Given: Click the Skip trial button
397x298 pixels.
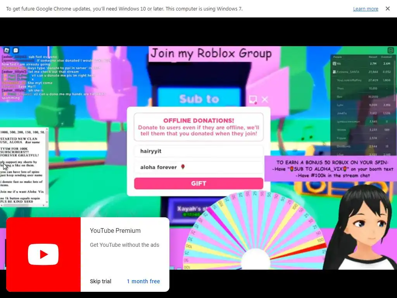Looking at the screenshot, I should (x=100, y=281).
